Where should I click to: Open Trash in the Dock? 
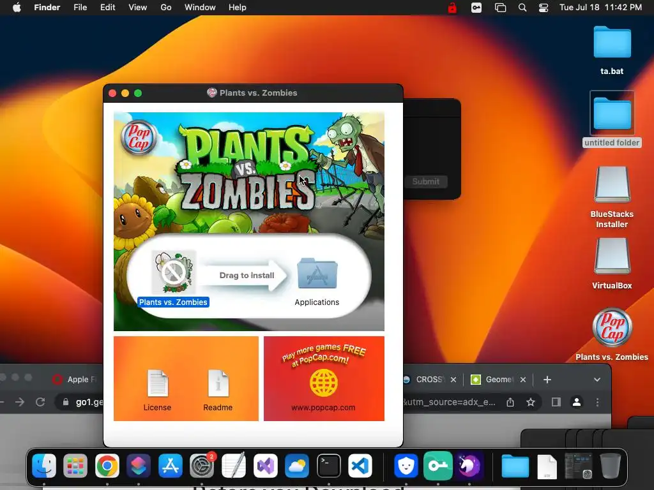610,465
